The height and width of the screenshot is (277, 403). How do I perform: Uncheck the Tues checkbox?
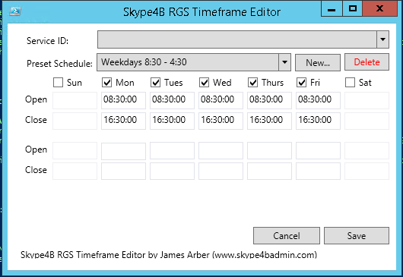[x=155, y=83]
